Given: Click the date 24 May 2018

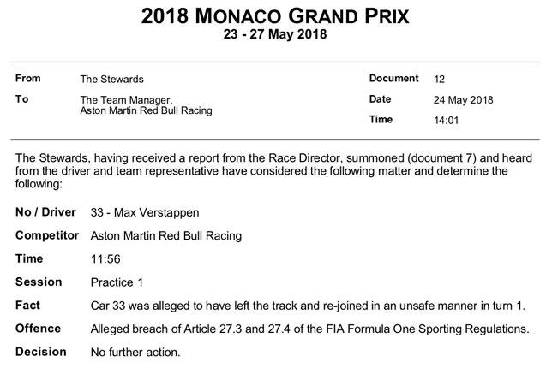Looking at the screenshot, I should click(463, 100).
